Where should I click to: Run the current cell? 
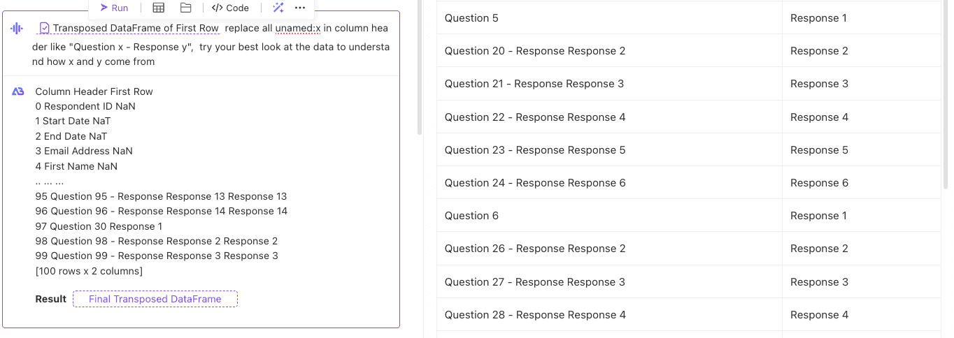(x=115, y=8)
